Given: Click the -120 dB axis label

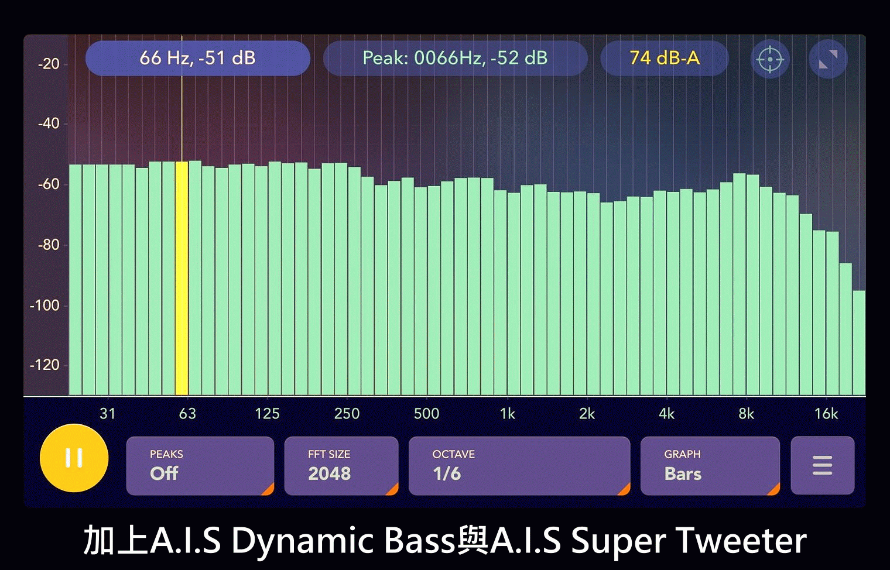Looking at the screenshot, I should [45, 365].
